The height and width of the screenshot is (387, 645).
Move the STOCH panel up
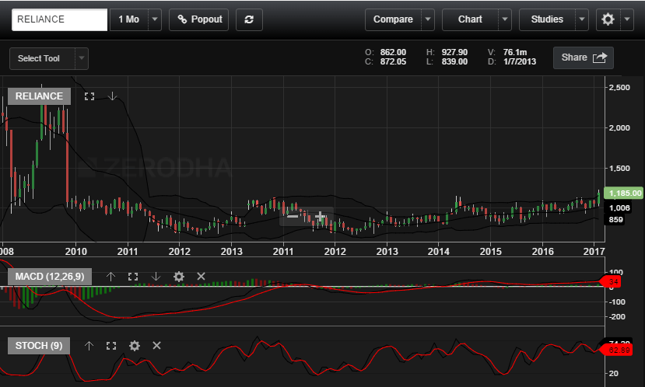click(x=89, y=346)
